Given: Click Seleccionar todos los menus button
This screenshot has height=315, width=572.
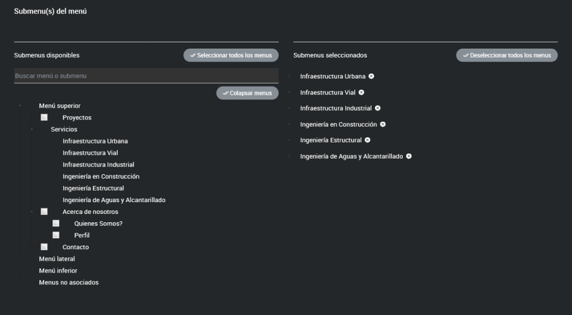Looking at the screenshot, I should (231, 55).
